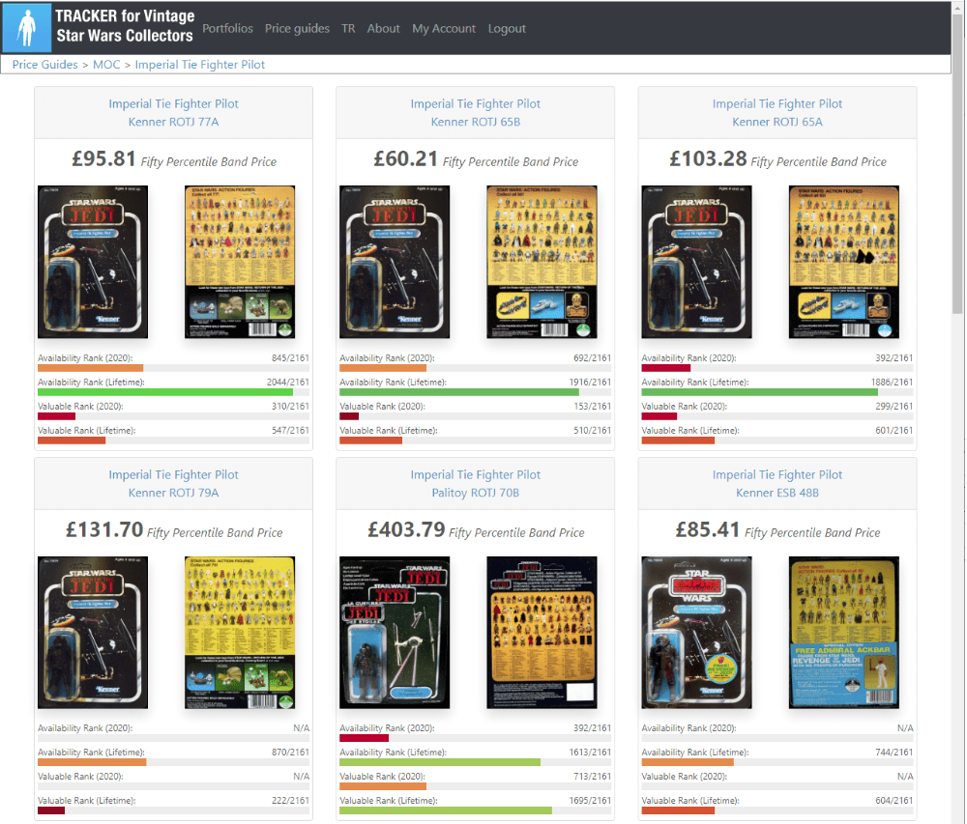This screenshot has width=967, height=824.
Task: Go to the About page
Action: [x=383, y=28]
